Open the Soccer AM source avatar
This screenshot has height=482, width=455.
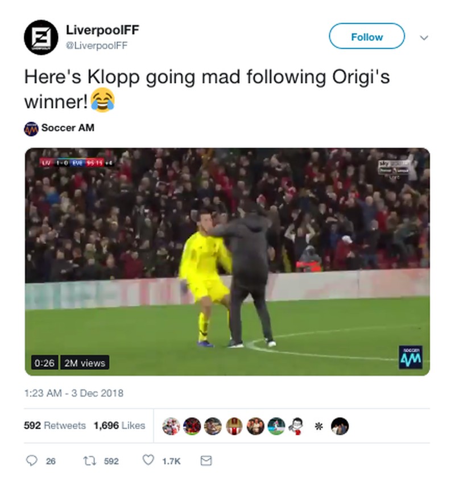(x=31, y=129)
